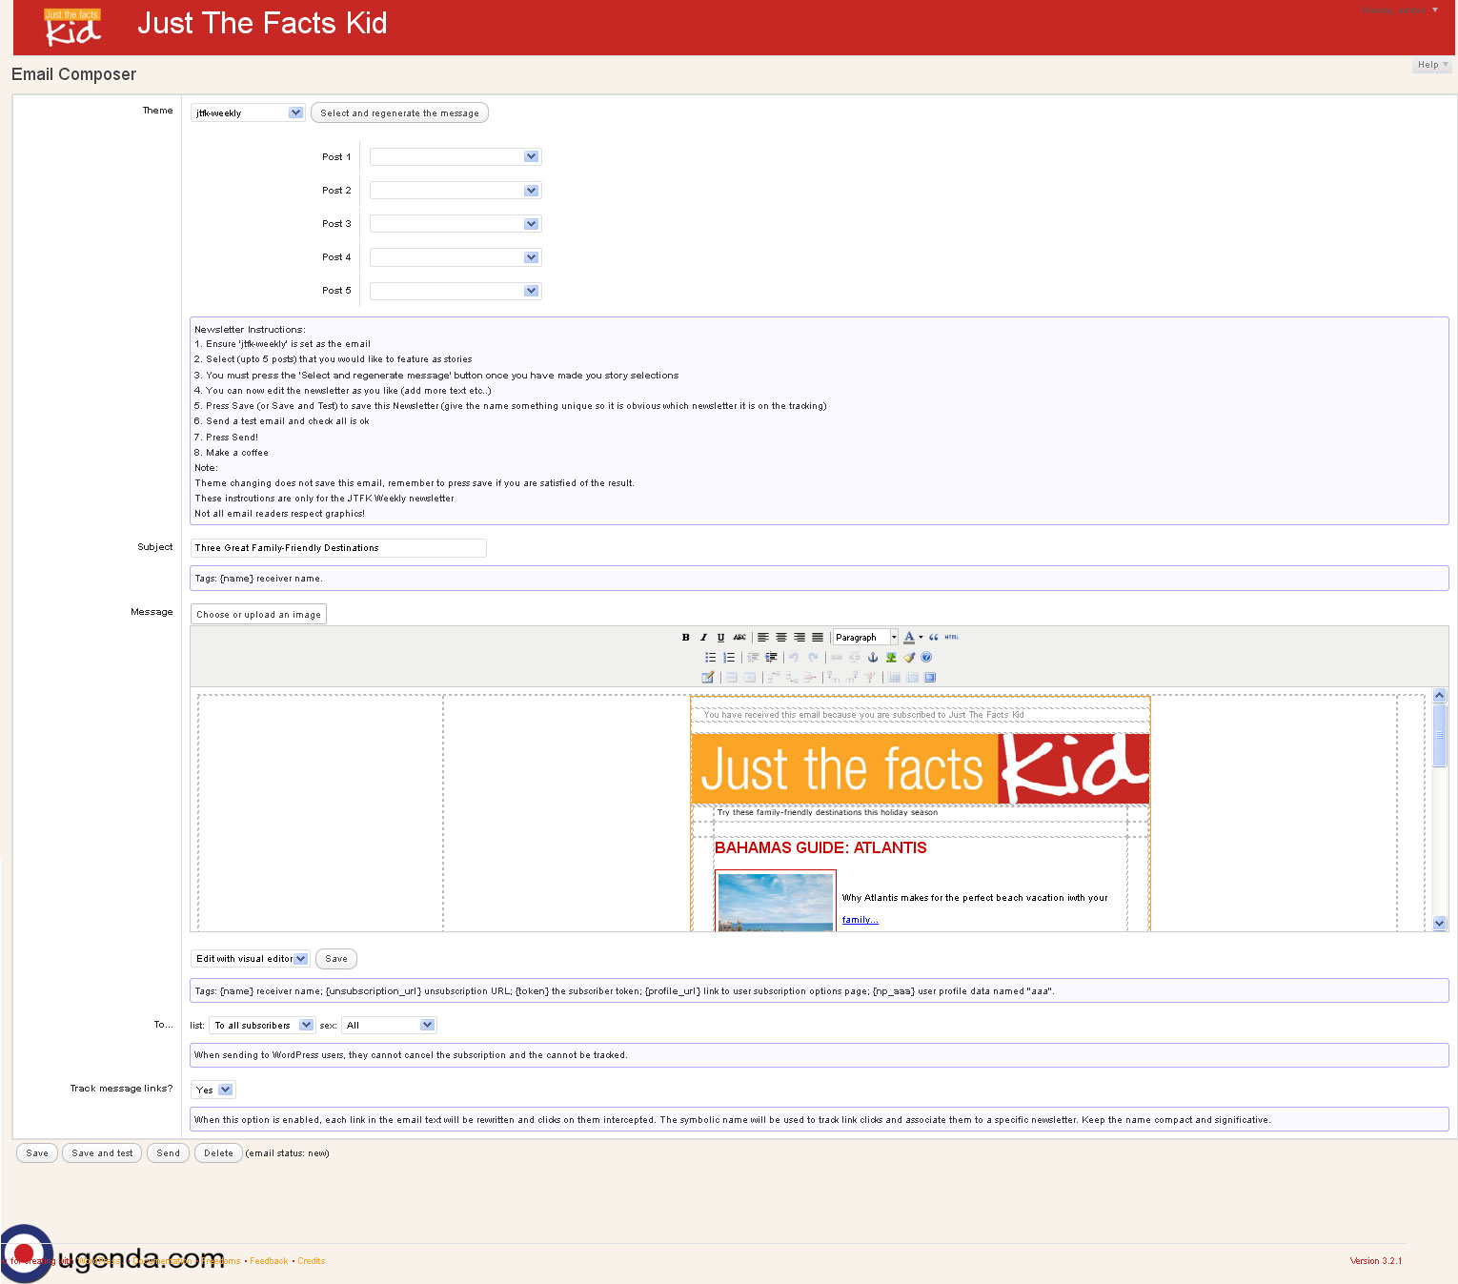Toggle underline formatting

[x=720, y=638]
